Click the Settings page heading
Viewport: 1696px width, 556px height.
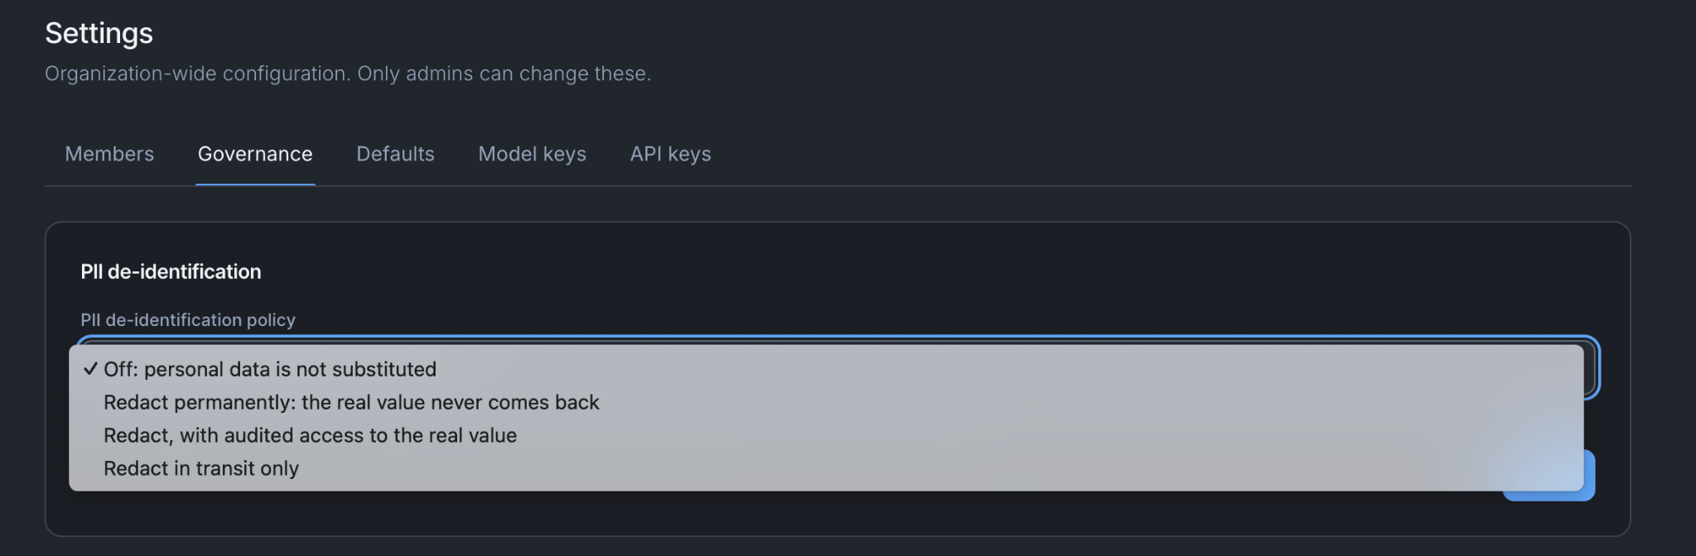99,33
